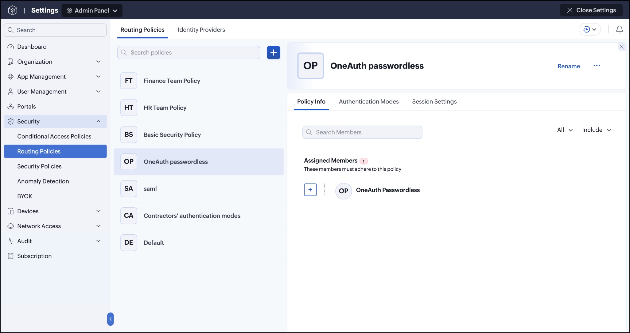Click the notifications bell icon

(x=620, y=29)
